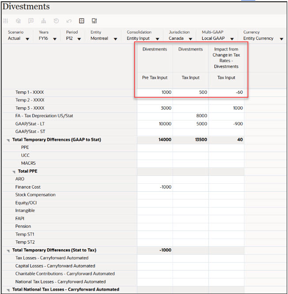Click the add comment icon
288x294 pixels.
(x=31, y=21)
